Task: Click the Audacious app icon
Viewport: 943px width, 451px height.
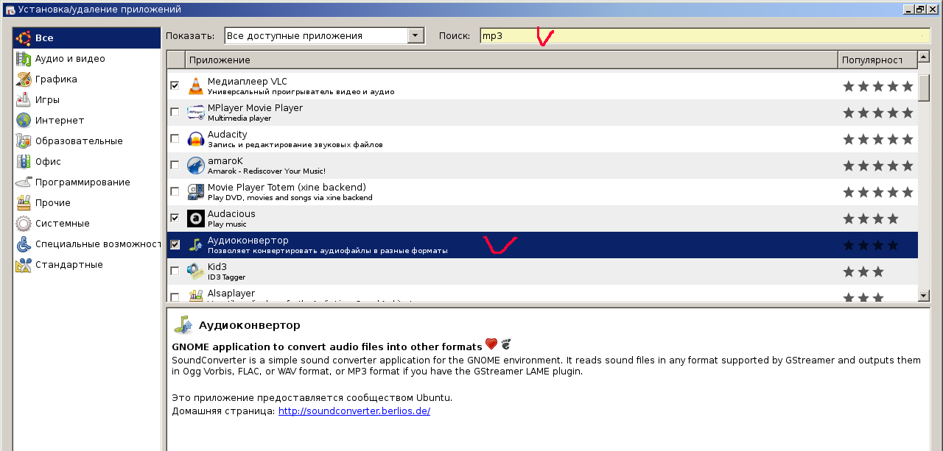Action: [195, 219]
